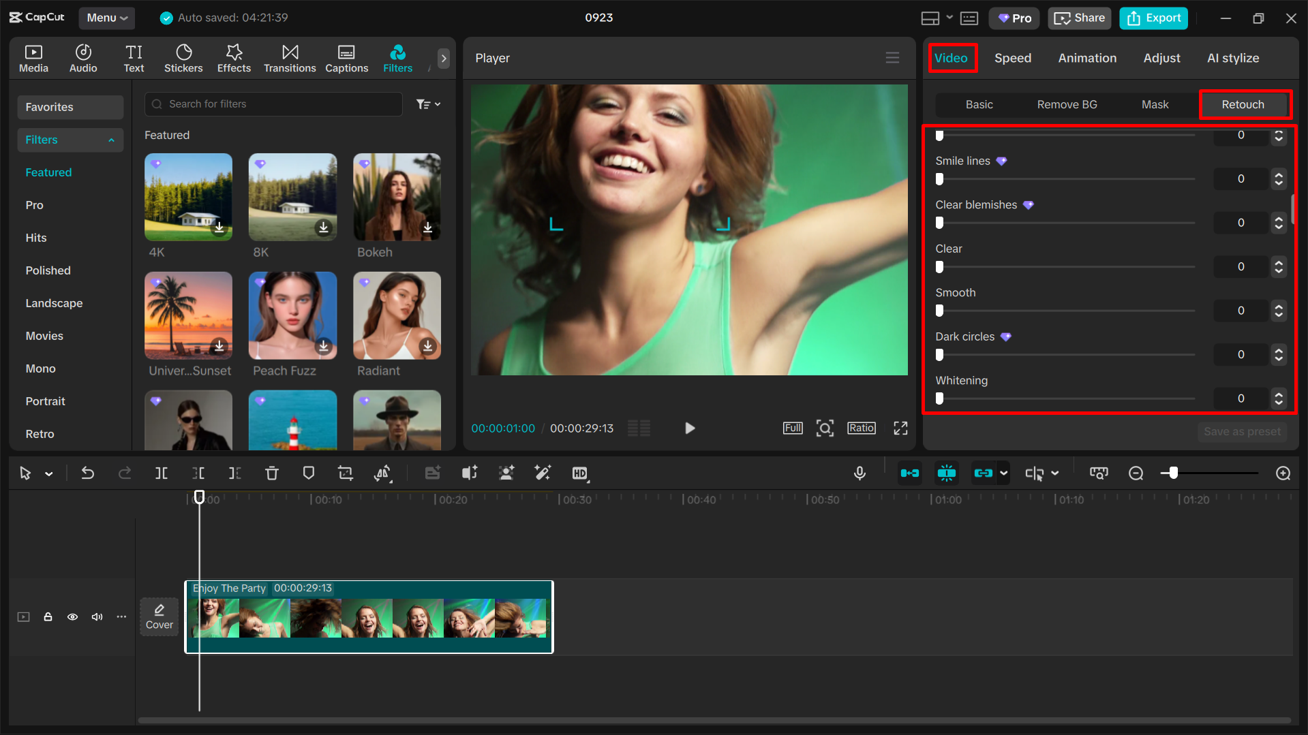Open the Stickers panel
The height and width of the screenshot is (735, 1308).
point(183,58)
